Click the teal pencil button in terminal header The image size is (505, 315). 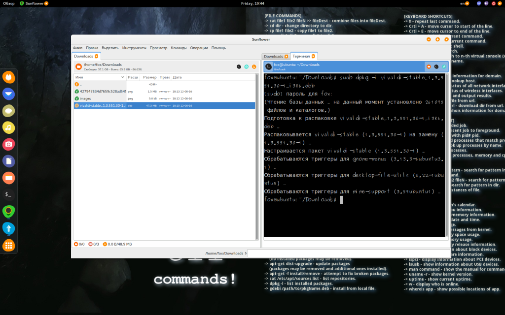coord(444,66)
